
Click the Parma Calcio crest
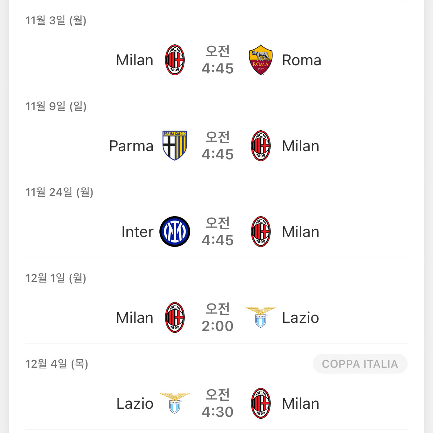[175, 146]
